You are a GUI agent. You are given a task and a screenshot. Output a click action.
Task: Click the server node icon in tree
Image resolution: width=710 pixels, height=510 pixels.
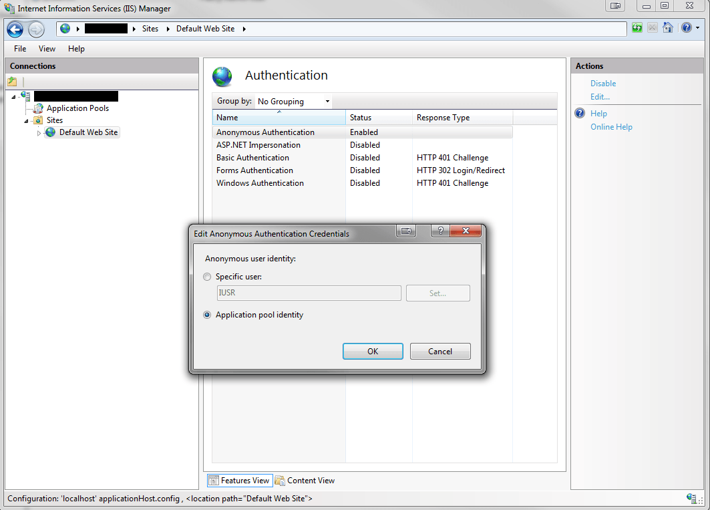(26, 96)
